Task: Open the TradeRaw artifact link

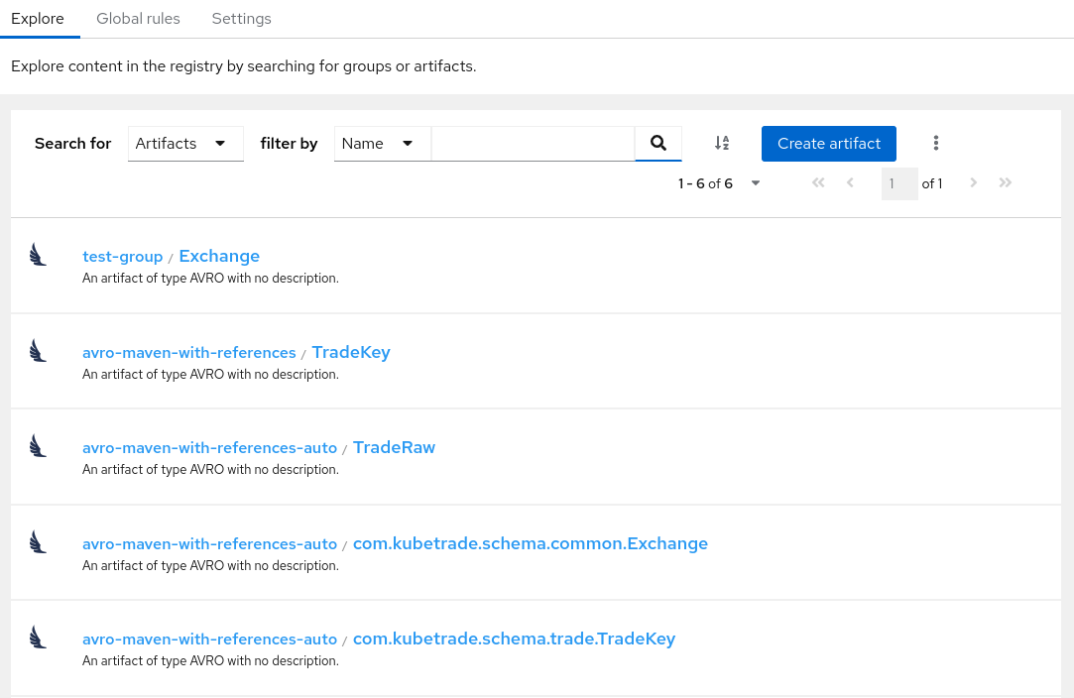Action: tap(394, 447)
